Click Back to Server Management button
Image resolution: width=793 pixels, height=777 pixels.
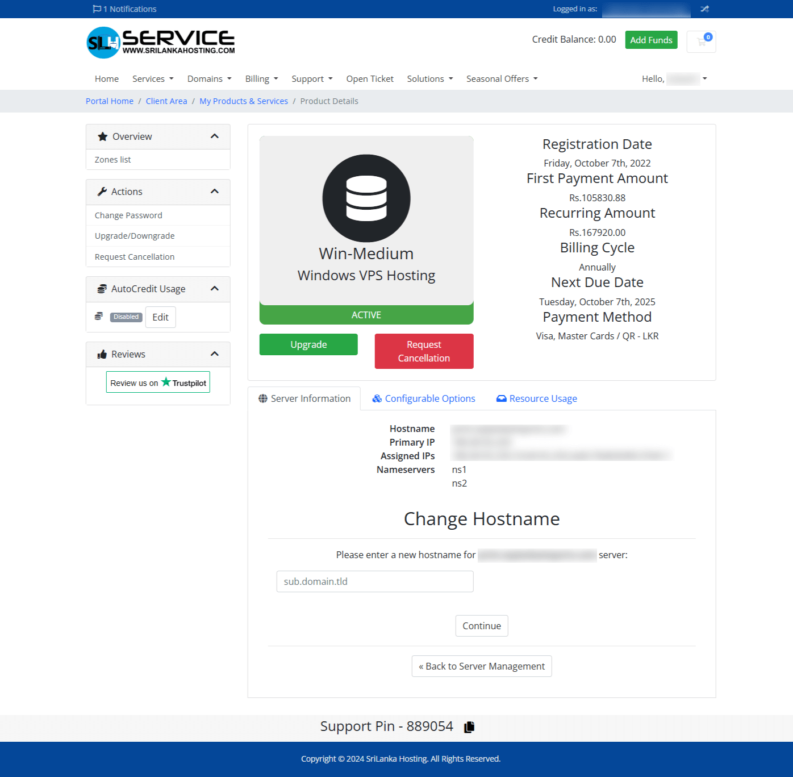pos(482,666)
